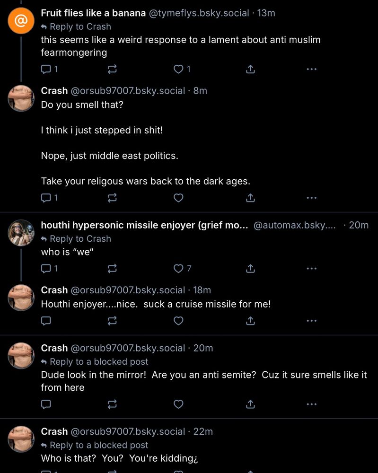Share the "Houthi enjoyer....nice" post
Viewport: 378px width, 473px height.
(251, 321)
